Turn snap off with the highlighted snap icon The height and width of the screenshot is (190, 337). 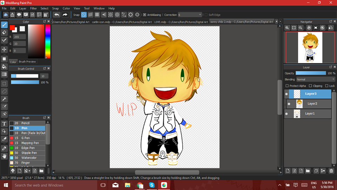tap(84, 15)
